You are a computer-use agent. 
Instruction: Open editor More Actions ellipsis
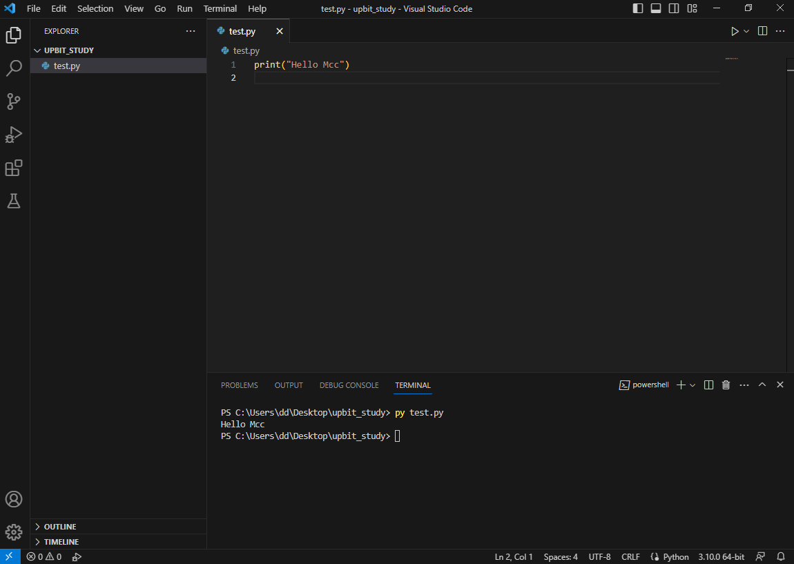(780, 31)
